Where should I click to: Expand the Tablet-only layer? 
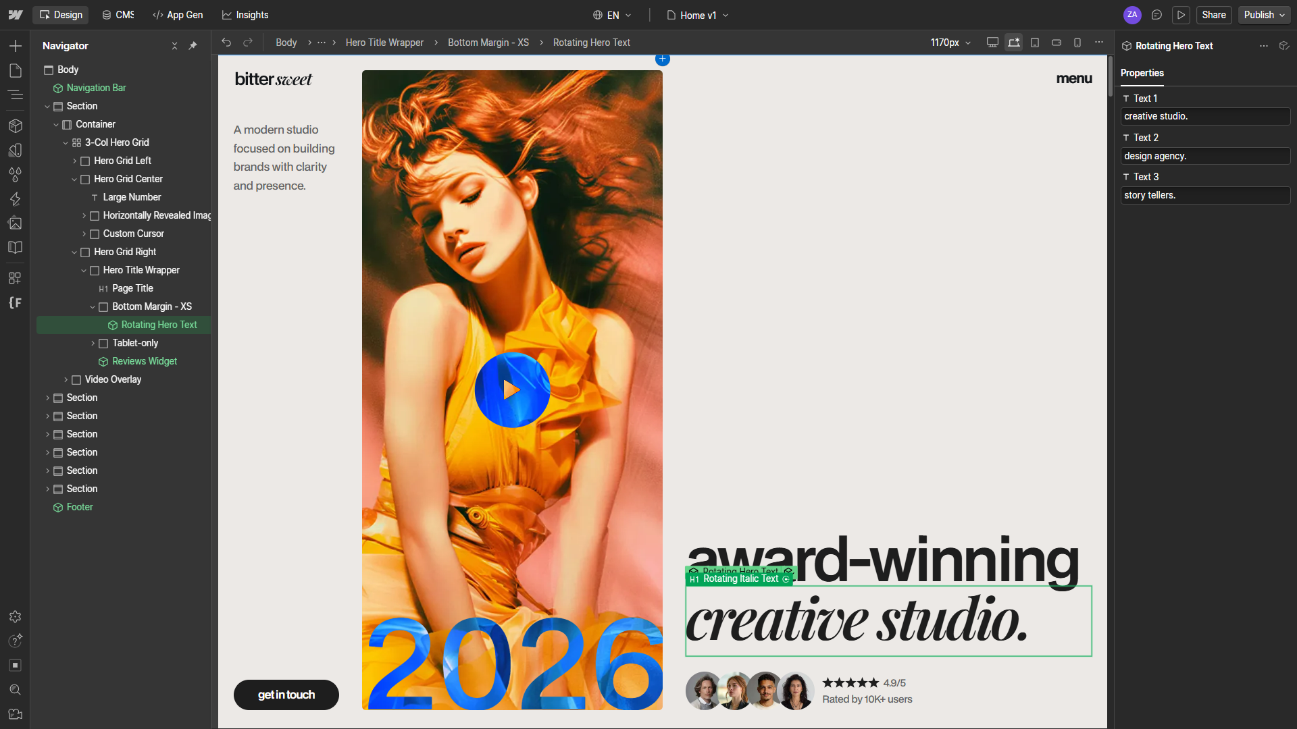(x=94, y=343)
